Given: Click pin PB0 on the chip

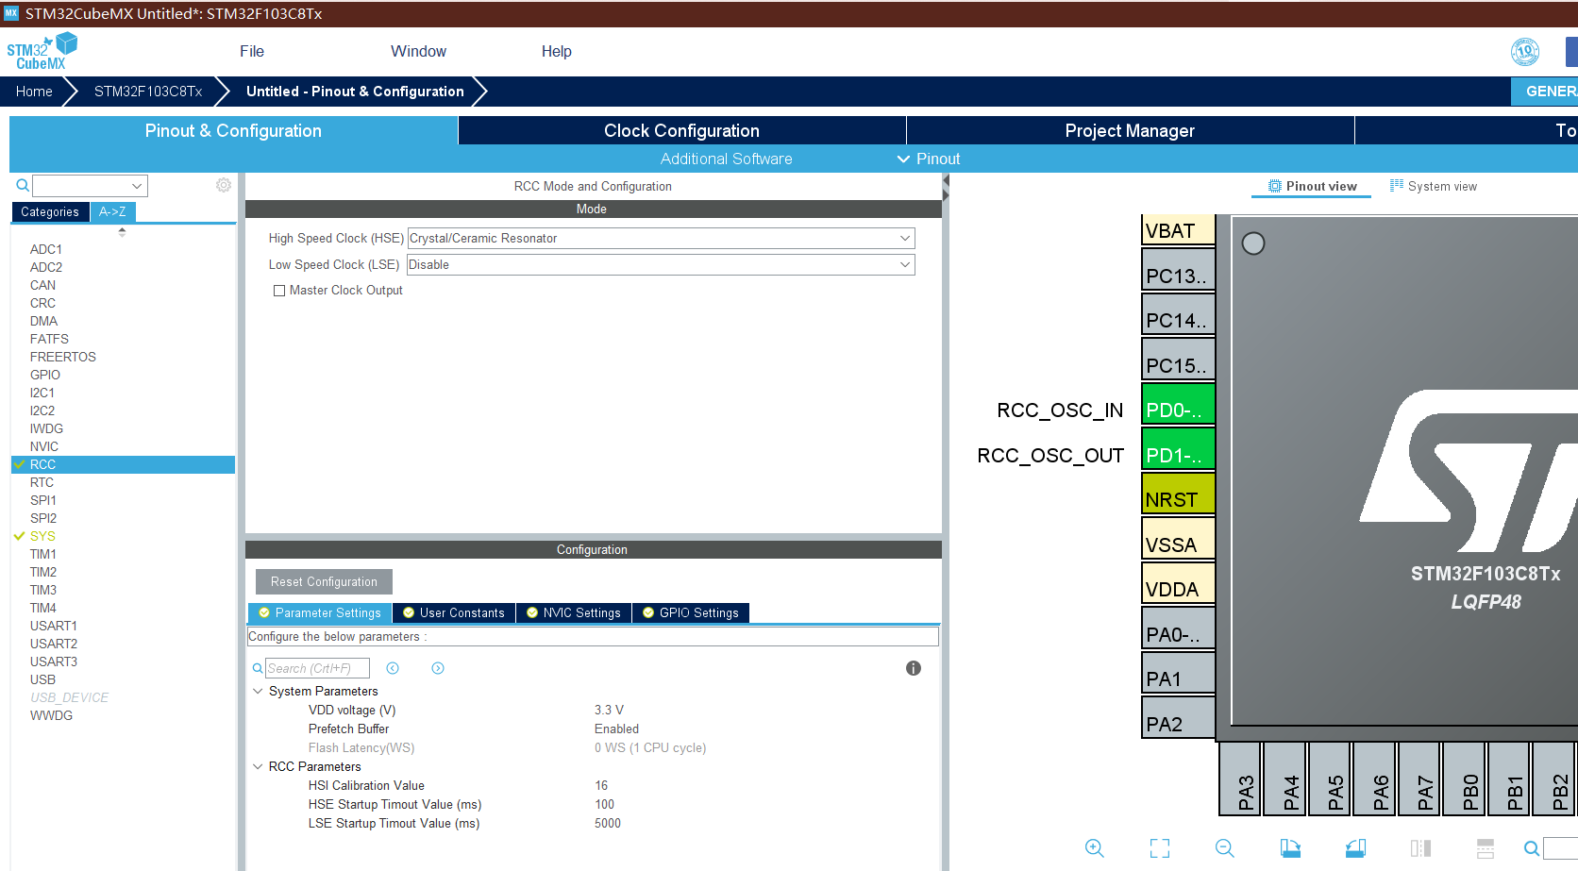Looking at the screenshot, I should tap(1464, 779).
